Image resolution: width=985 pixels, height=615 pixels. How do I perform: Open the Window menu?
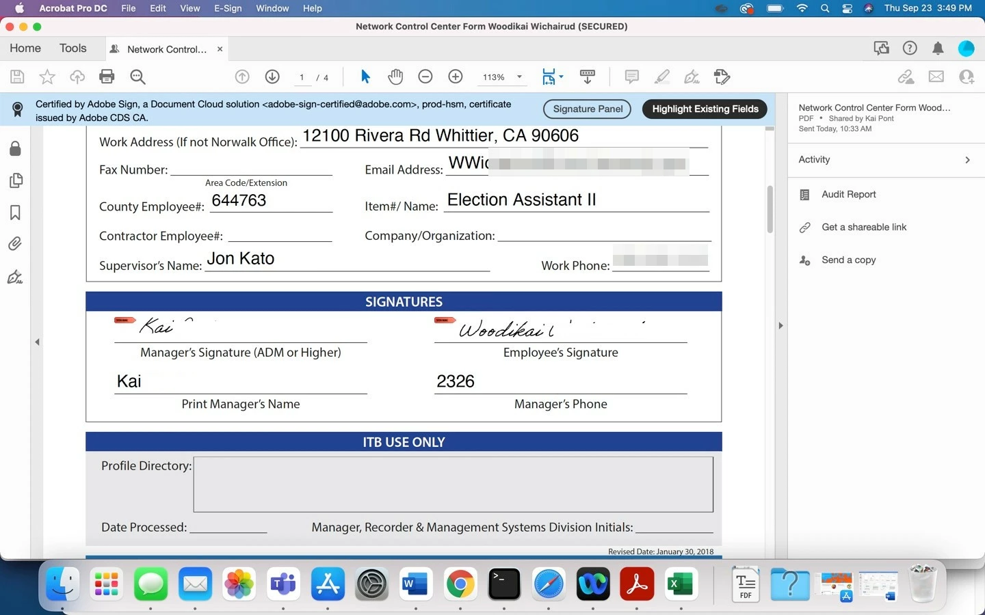(272, 8)
